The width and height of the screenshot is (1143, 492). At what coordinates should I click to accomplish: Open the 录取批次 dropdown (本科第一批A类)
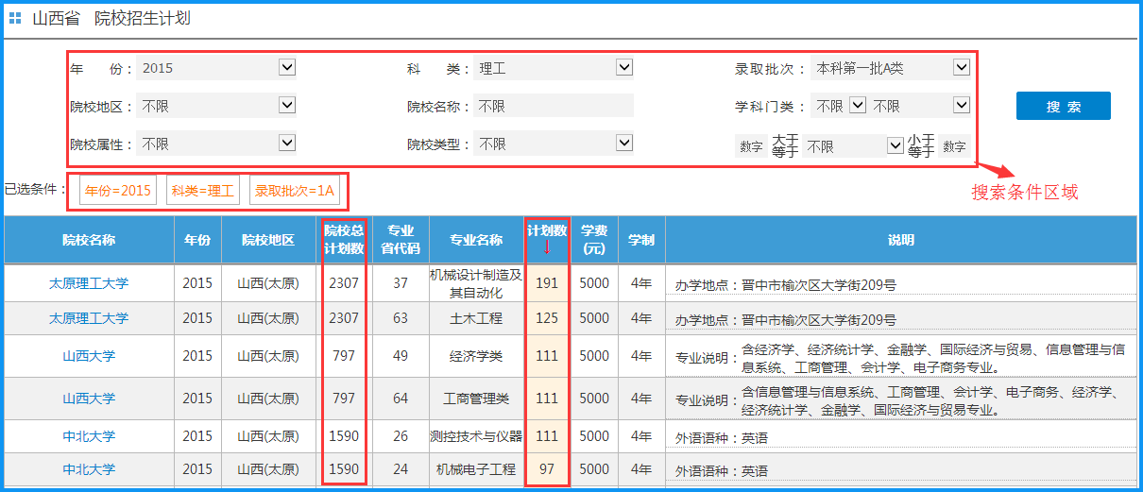pyautogui.click(x=961, y=68)
